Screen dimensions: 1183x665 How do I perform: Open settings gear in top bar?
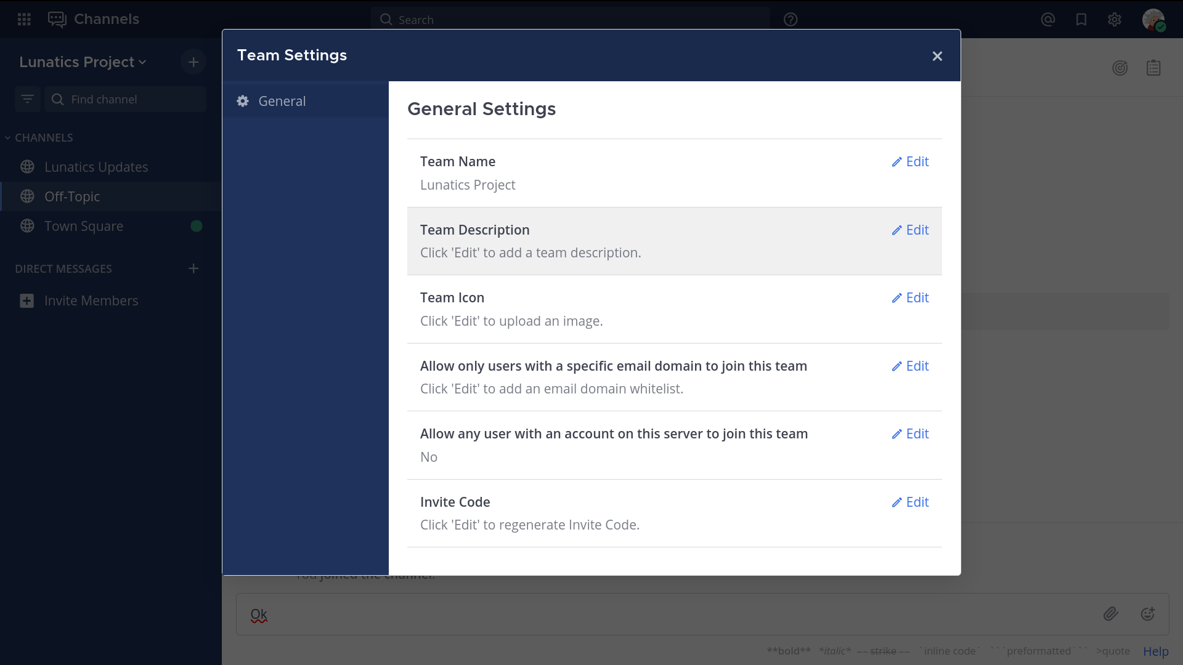(1114, 20)
